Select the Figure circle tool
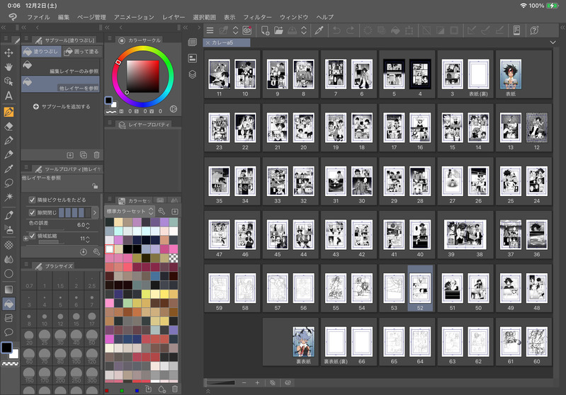This screenshot has height=395, width=566. tap(9, 273)
